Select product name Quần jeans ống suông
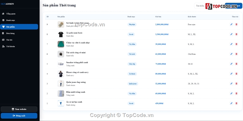This screenshot has height=121, width=243. coord(76,82)
